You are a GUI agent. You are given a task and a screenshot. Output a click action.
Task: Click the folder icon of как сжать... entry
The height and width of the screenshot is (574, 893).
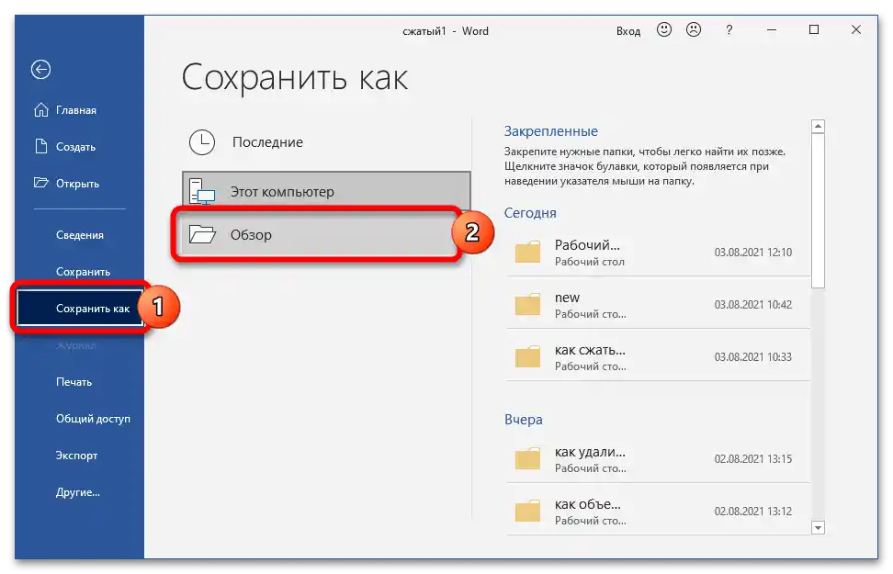click(x=527, y=356)
